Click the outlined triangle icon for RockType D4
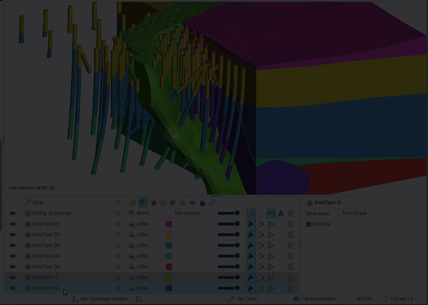 click(x=271, y=256)
